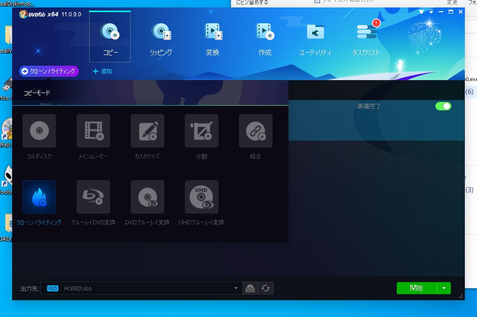Screen dimensions: 477x317
Task: Open the ユーティリティ (Utilities) module
Action: click(x=315, y=39)
